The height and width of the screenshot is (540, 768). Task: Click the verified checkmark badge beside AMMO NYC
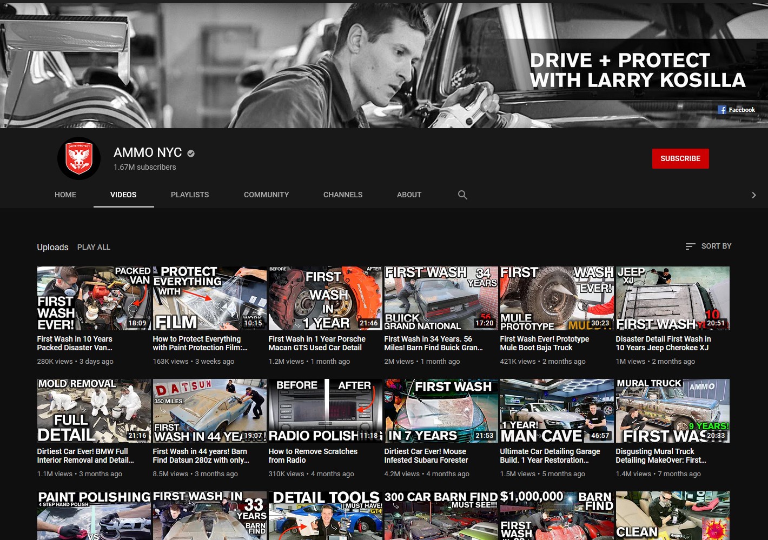(191, 154)
